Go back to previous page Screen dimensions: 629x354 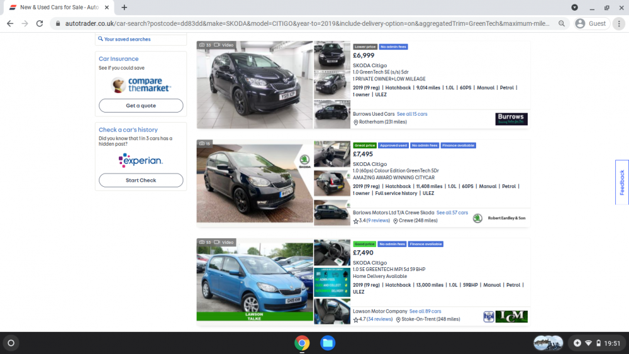coord(10,24)
